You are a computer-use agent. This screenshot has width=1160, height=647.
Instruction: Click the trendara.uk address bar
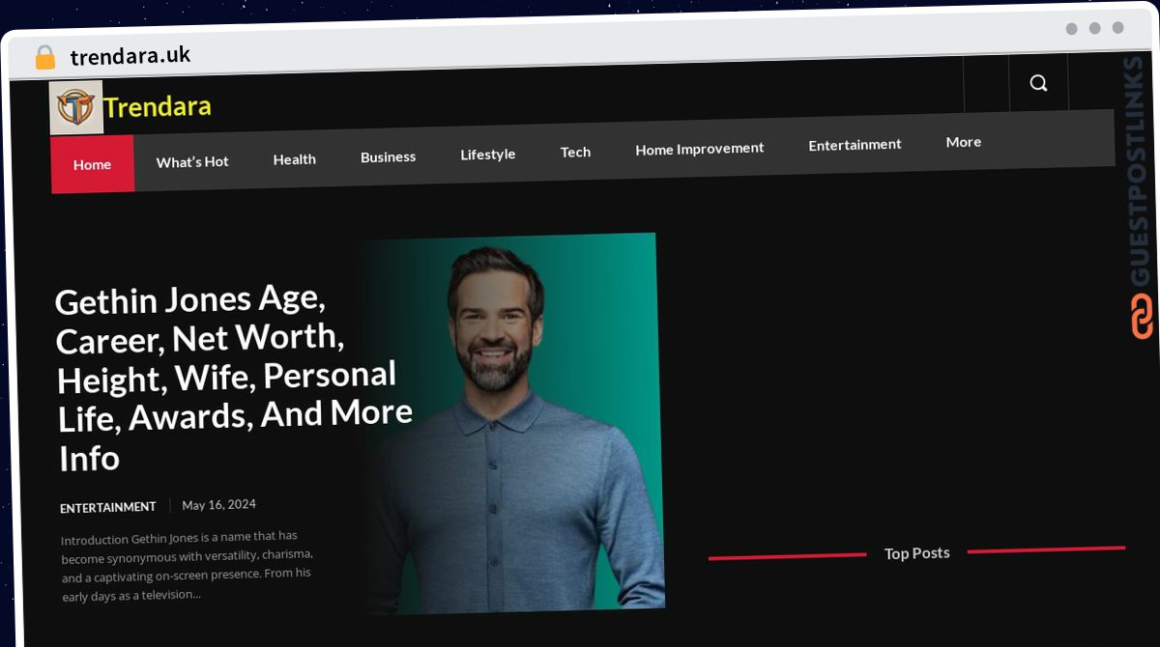pyautogui.click(x=130, y=56)
